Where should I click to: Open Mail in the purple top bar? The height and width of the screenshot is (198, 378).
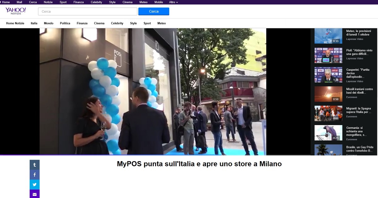[20, 2]
